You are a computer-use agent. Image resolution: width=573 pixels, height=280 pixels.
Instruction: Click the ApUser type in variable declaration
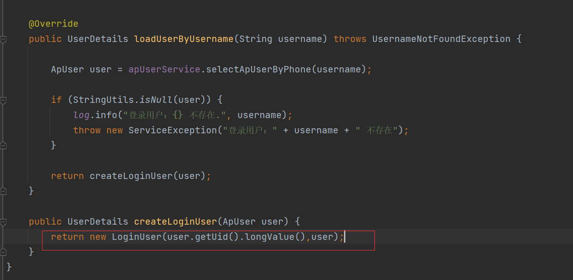67,69
